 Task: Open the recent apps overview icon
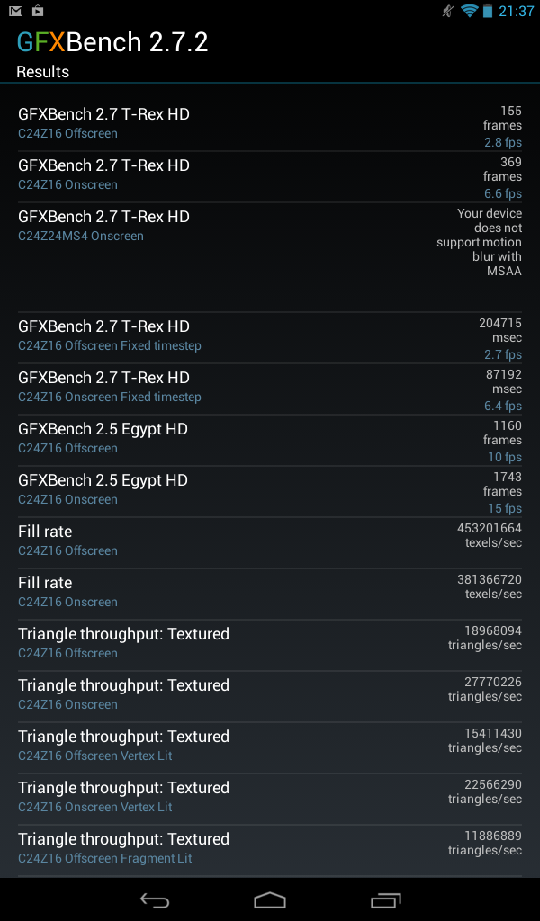(x=385, y=899)
